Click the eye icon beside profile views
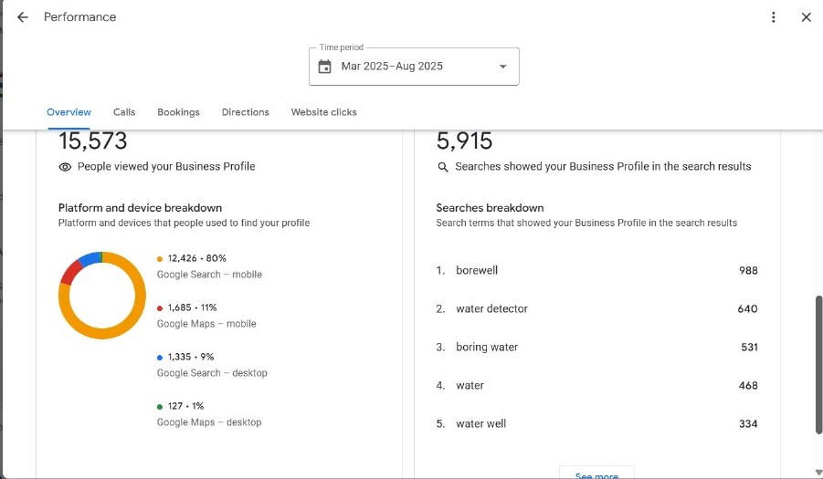 pos(65,167)
